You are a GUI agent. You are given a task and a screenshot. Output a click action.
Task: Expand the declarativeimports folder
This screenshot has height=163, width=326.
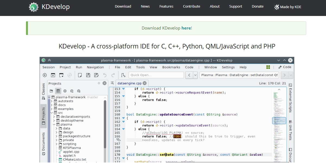[x=54, y=117]
